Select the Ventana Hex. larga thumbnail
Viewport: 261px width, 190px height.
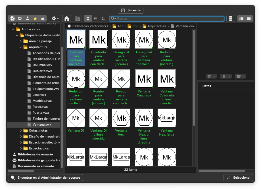(167, 118)
